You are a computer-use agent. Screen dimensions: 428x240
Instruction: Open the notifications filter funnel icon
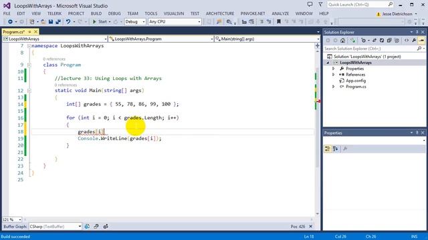tap(320, 5)
